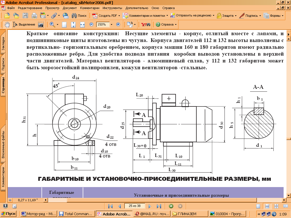Viewport: 291px width, 218px height.
Task: Click the zoom out minus button
Action: (x=91, y=24)
